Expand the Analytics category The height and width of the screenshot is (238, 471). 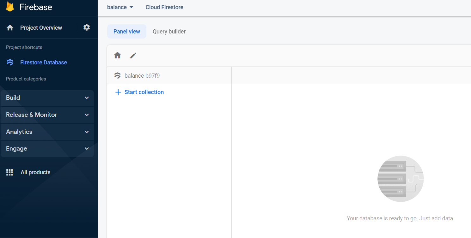coord(47,132)
